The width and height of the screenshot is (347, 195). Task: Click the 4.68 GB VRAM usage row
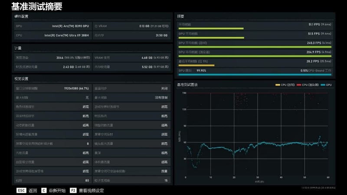(131, 58)
